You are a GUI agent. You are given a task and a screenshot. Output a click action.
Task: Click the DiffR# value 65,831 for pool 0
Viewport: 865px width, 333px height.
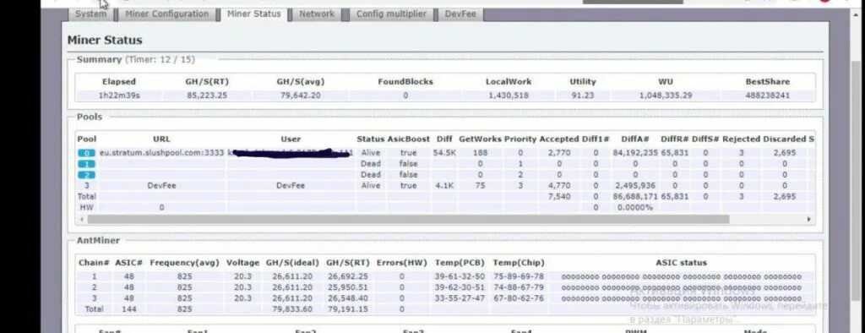[x=675, y=153]
